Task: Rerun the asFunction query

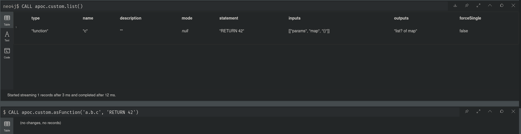Action: (502, 111)
